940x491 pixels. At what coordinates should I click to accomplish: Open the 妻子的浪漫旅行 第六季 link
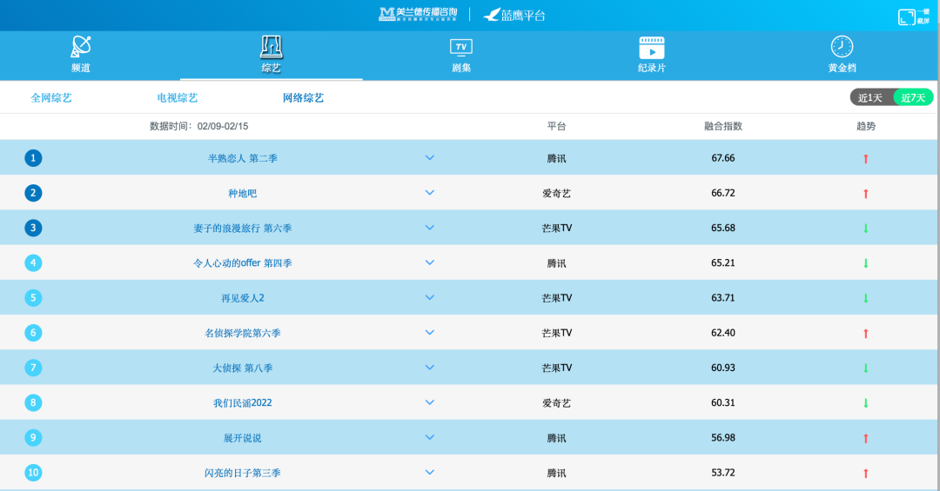click(x=242, y=229)
